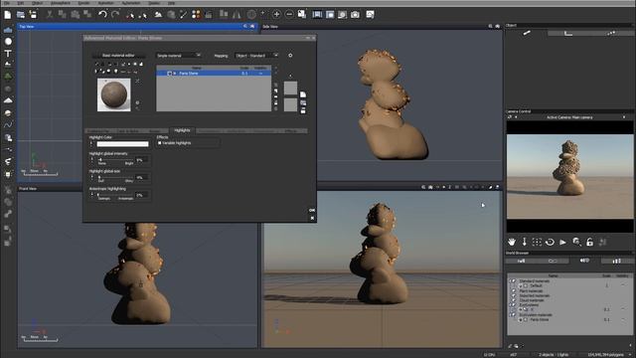636x358 pixels.
Task: Zoom in with the plus icon
Action: pyautogui.click(x=276, y=15)
